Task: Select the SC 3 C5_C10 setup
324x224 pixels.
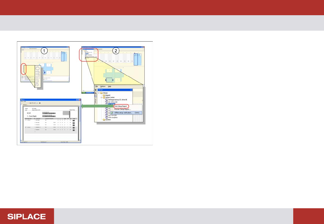Action: (113, 102)
